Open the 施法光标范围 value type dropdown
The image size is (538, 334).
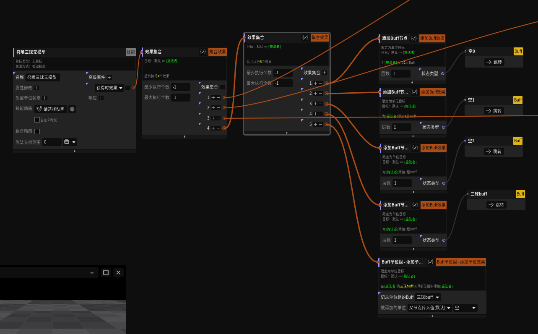tap(70, 142)
